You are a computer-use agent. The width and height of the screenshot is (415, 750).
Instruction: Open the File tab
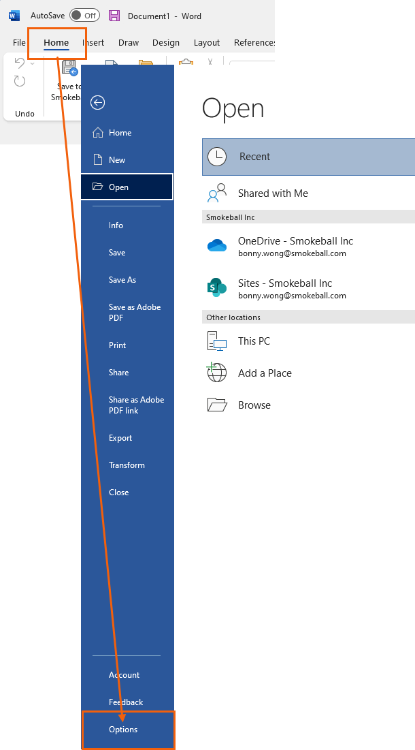19,42
